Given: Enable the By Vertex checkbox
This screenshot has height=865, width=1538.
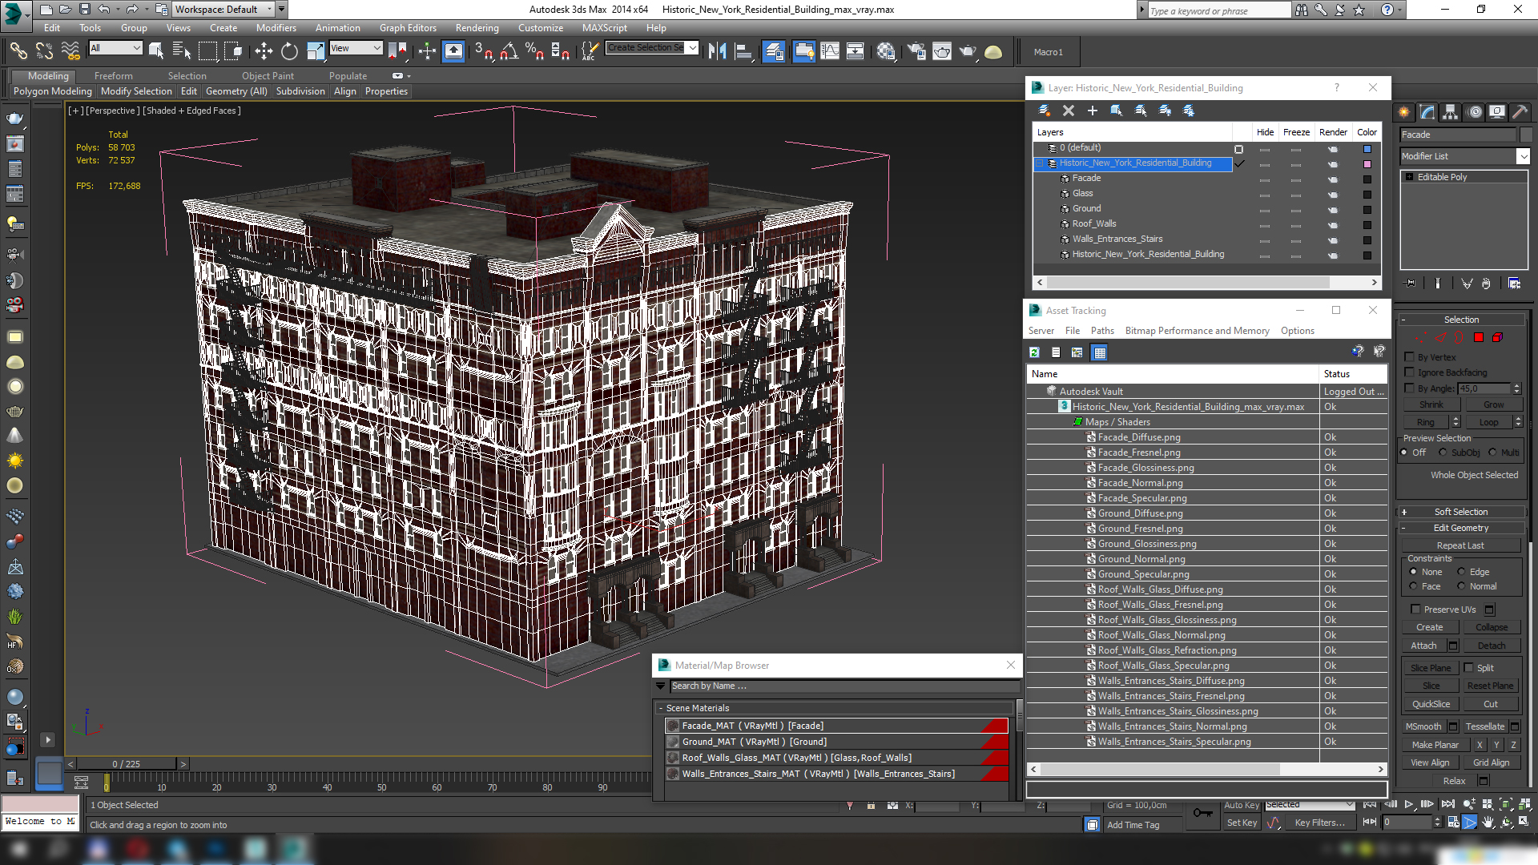Looking at the screenshot, I should click(x=1410, y=357).
